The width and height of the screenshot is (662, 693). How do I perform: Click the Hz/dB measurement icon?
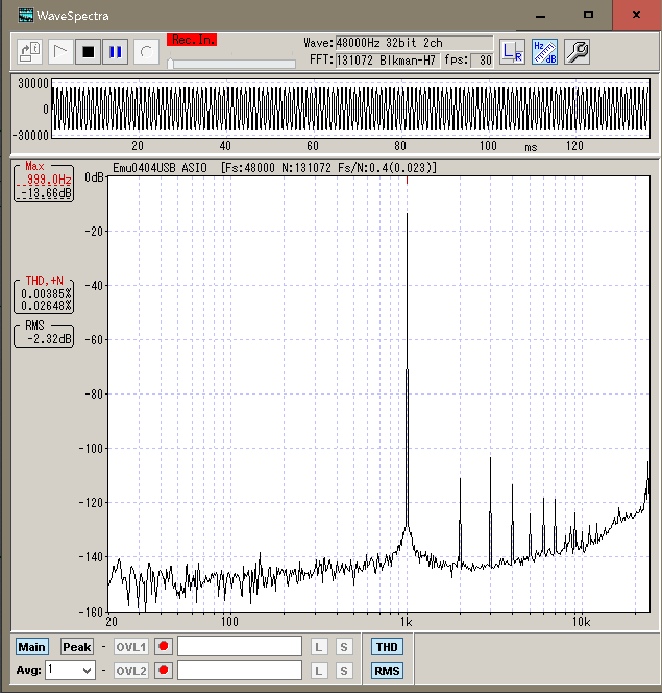point(545,52)
